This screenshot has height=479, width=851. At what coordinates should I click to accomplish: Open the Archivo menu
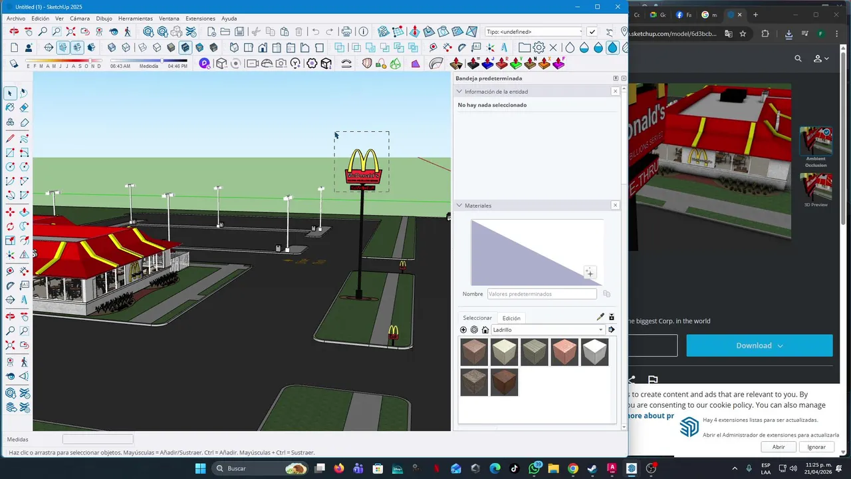[16, 19]
